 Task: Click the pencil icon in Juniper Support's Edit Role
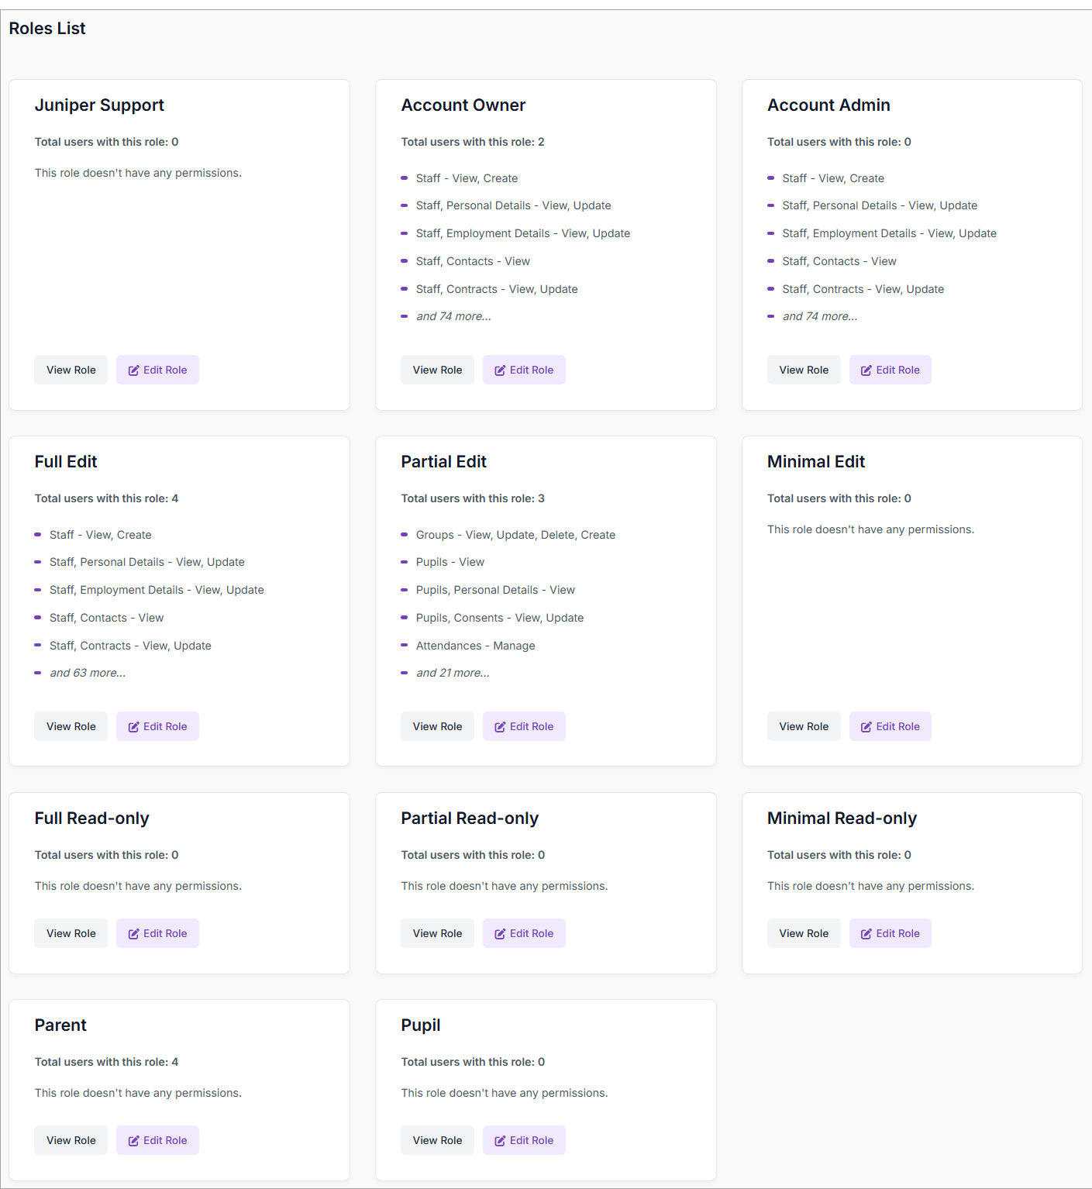(x=133, y=370)
